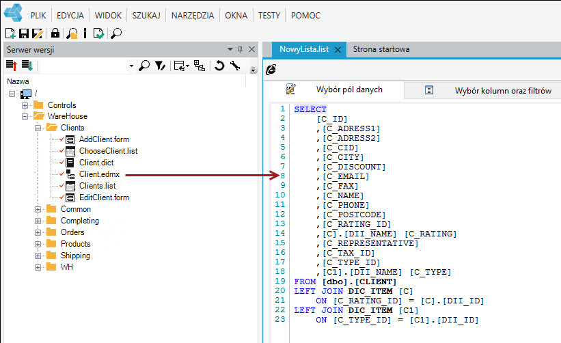The height and width of the screenshot is (343, 561).
Task: Select Client.dict in the tree
Action: pos(96,163)
